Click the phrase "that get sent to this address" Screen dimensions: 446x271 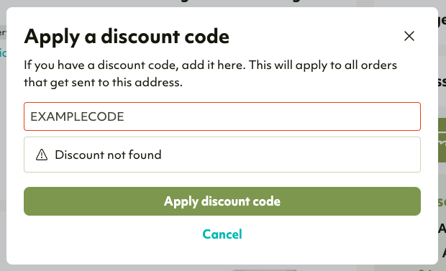tap(102, 83)
